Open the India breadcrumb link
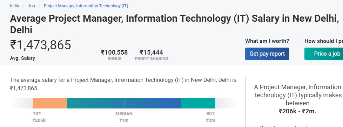This screenshot has height=127, width=343. tap(14, 6)
